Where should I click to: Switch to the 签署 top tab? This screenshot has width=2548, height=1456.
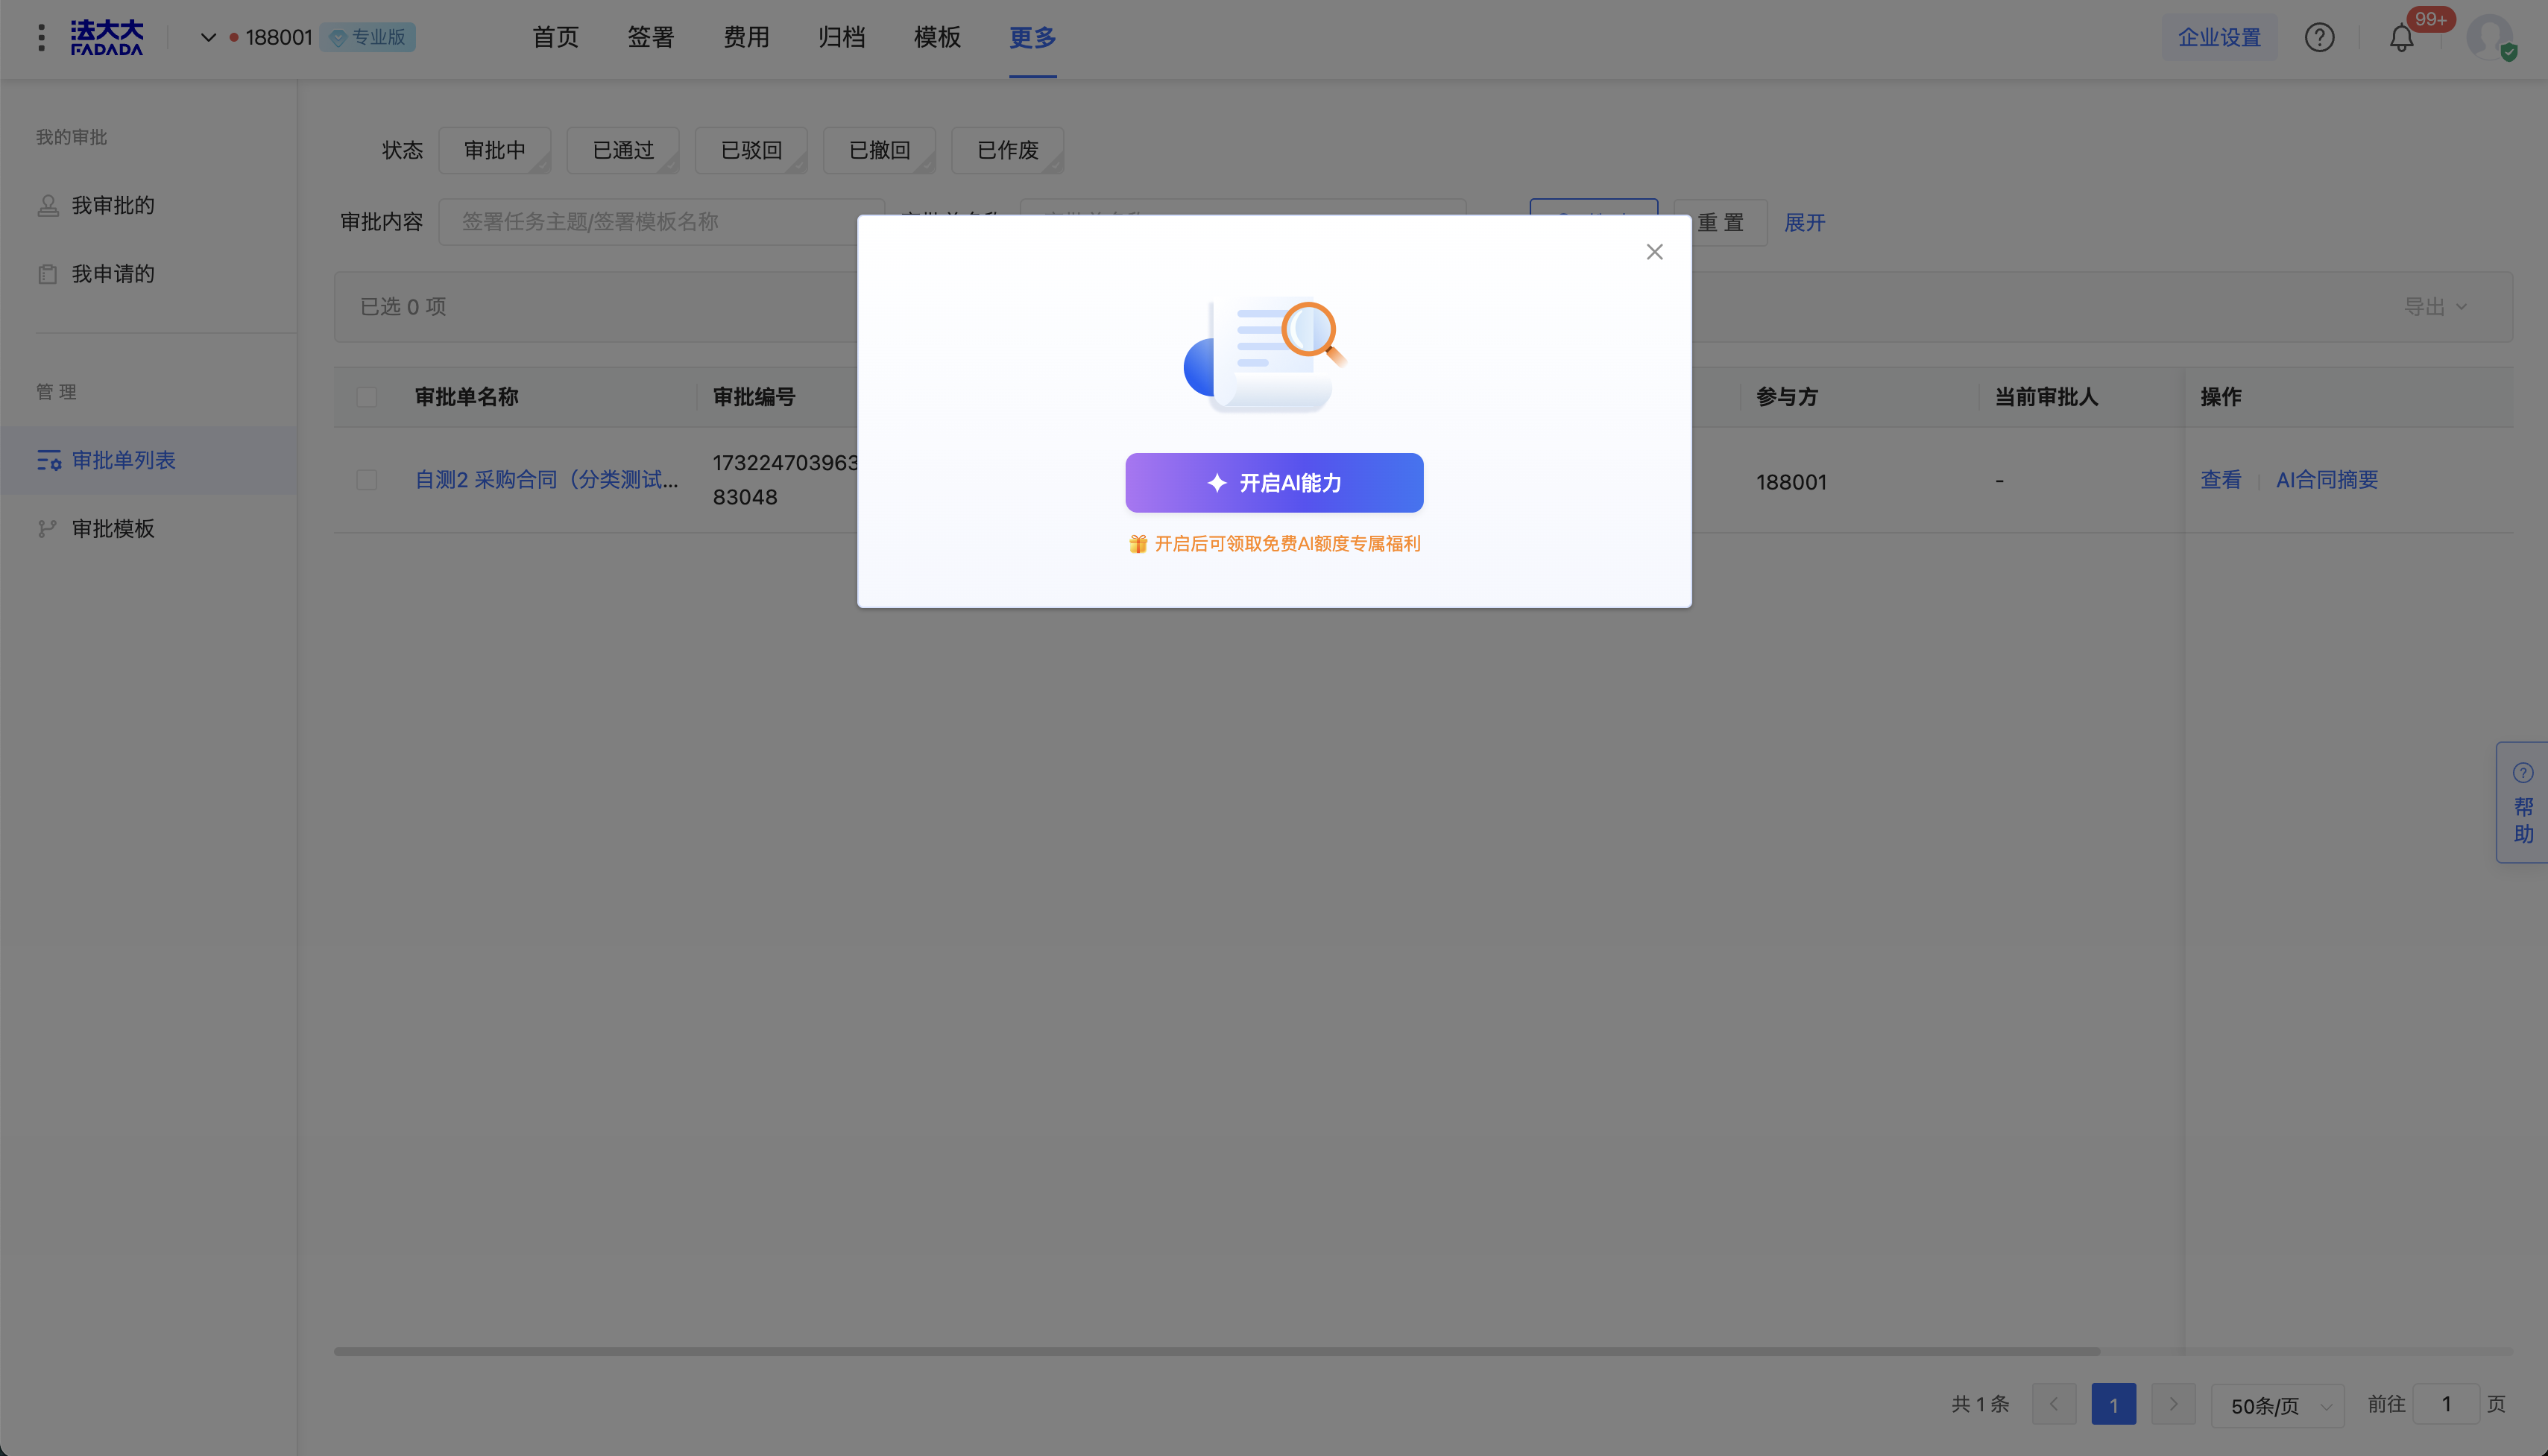tap(650, 38)
